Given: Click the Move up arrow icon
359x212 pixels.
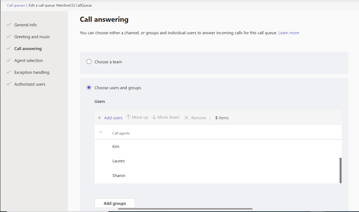Looking at the screenshot, I should tap(128, 117).
